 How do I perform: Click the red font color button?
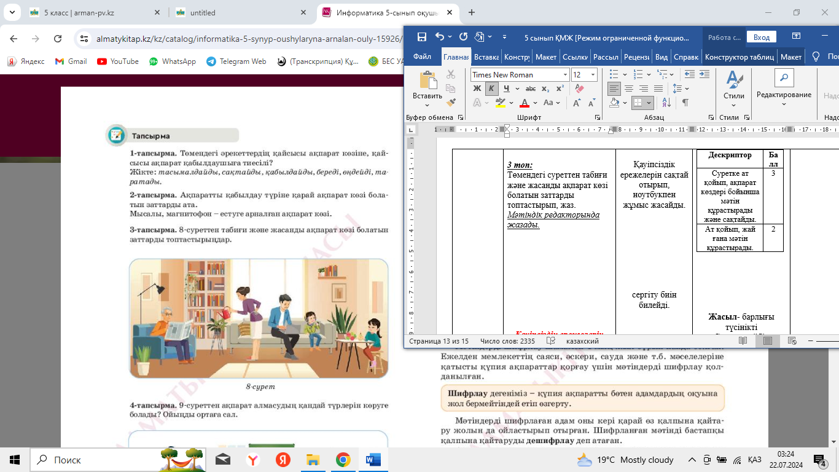pyautogui.click(x=525, y=103)
